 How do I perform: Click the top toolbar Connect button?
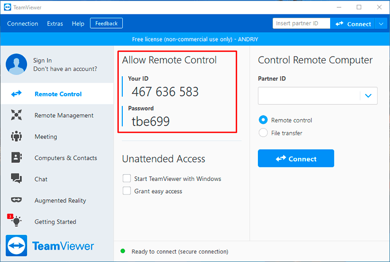(353, 24)
